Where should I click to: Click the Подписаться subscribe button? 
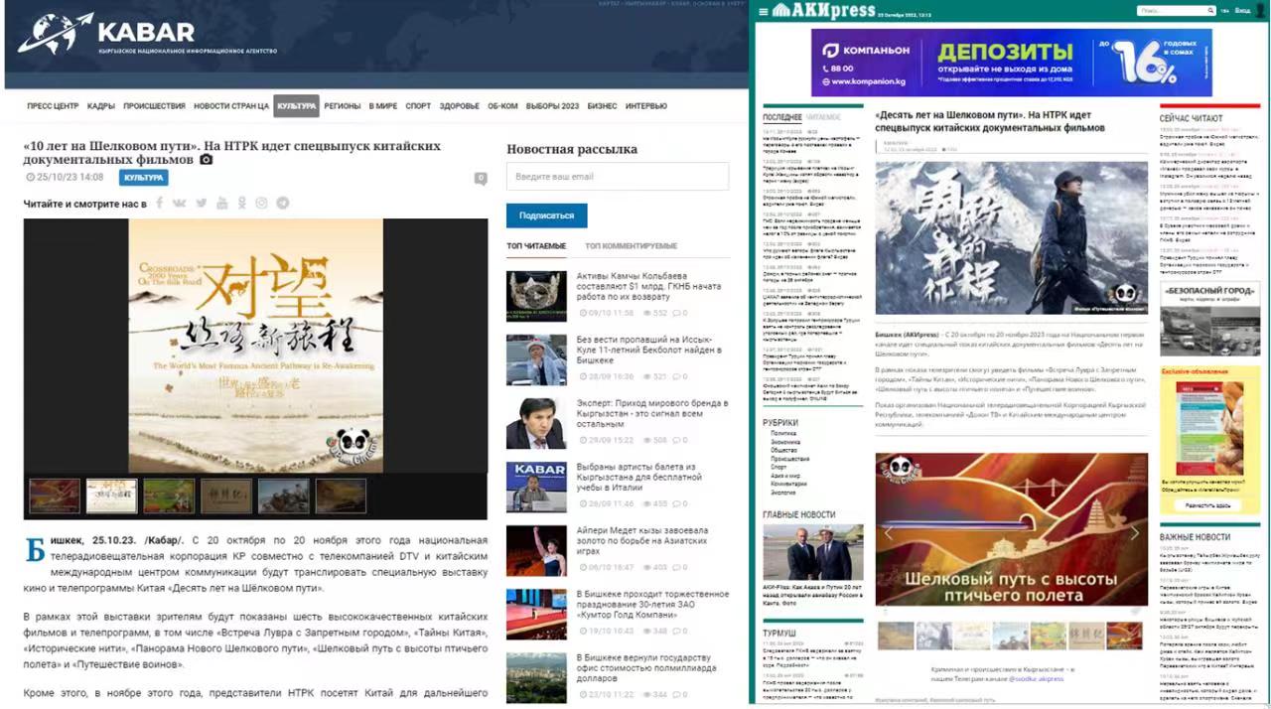(x=546, y=215)
